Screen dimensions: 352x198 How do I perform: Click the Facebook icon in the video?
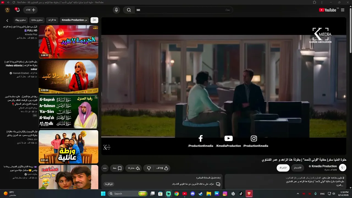pyautogui.click(x=200, y=138)
